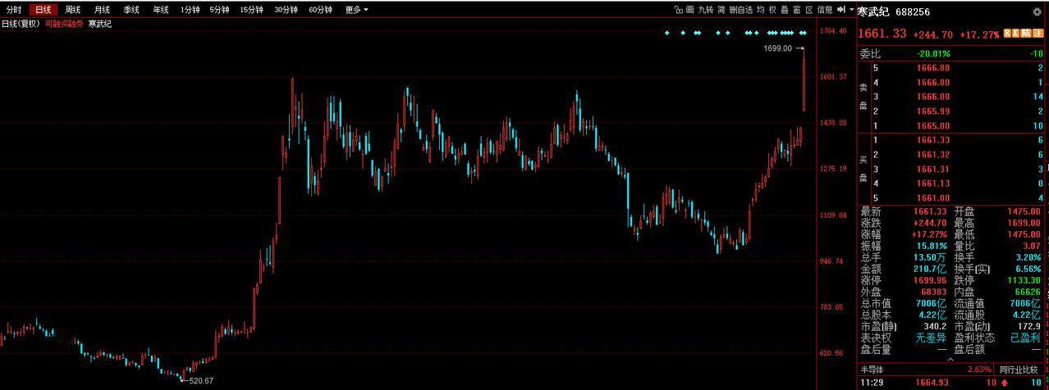
Task: Open the 信息 information panel
Action: [825, 10]
